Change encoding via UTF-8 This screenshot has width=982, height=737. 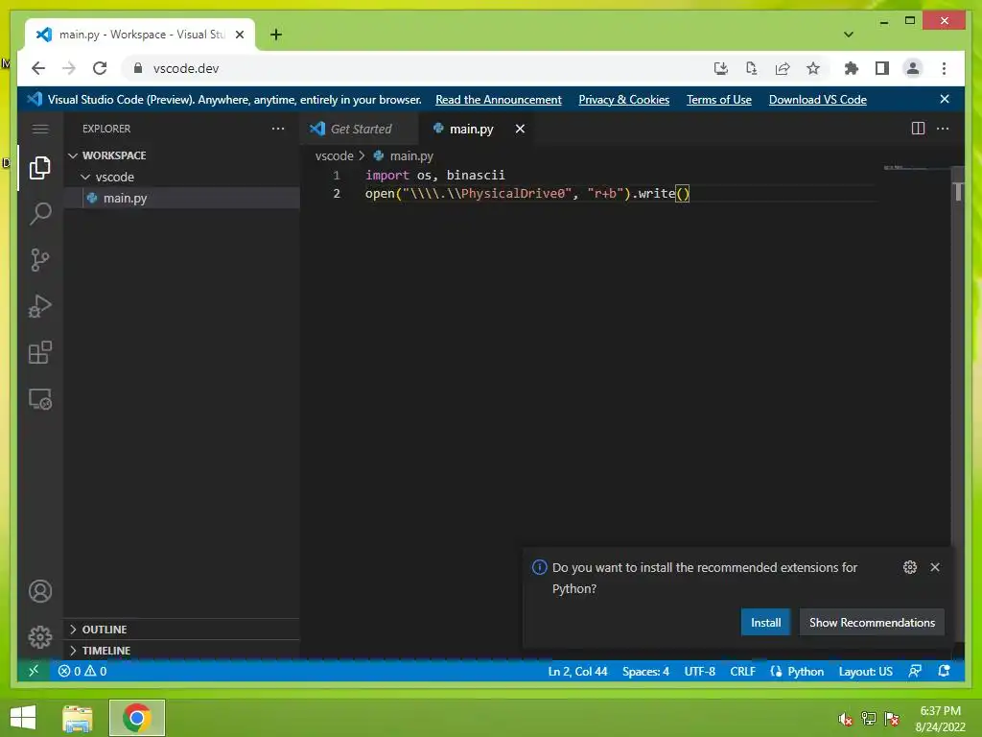699,671
